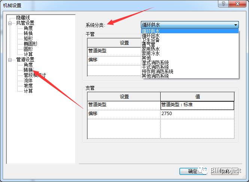Choose 循环回水 in the dropdown list
Image resolution: width=249 pixels, height=182 pixels.
tap(190, 36)
